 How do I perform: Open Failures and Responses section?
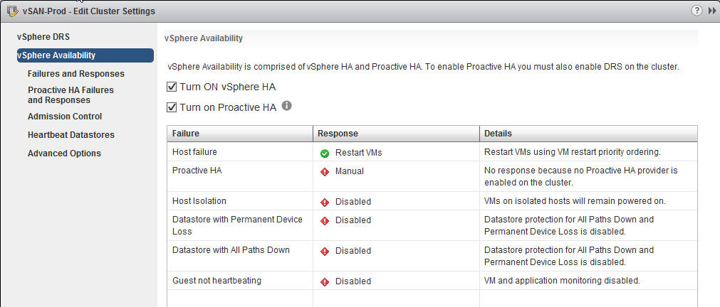pos(75,74)
